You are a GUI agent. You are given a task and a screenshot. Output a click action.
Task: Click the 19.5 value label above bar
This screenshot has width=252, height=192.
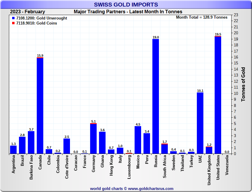[x=218, y=34]
